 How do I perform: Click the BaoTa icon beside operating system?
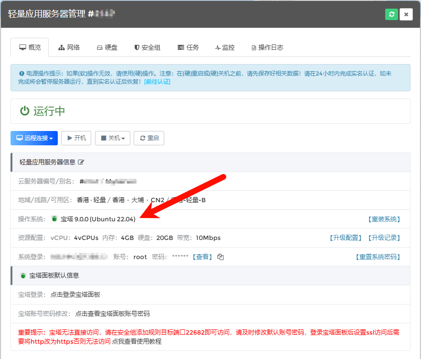[54, 218]
